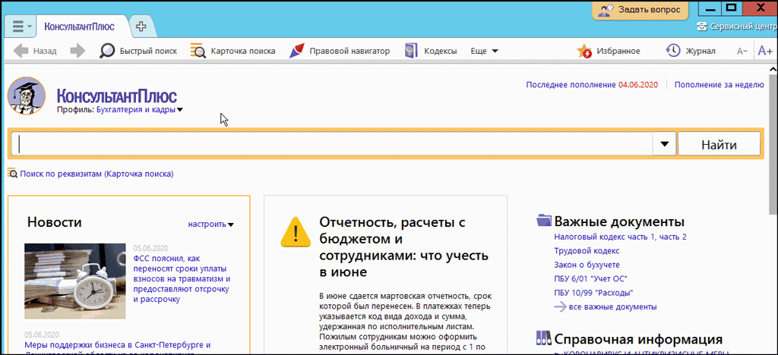Open a new tab with plus button

tap(141, 27)
